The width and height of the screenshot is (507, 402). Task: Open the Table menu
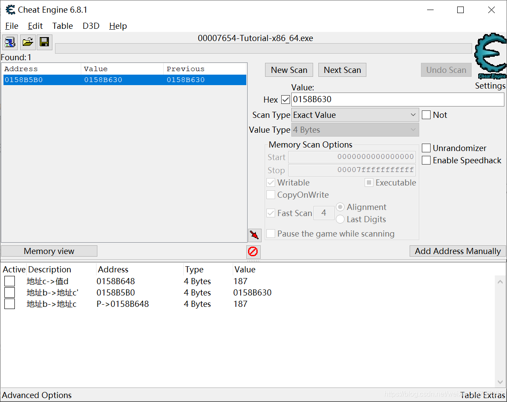[63, 26]
